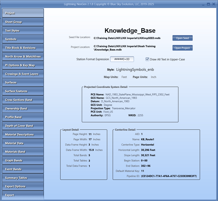This screenshot has width=218, height=201.
Task: Click the Station Format Expression field
Action: [x=122, y=59]
